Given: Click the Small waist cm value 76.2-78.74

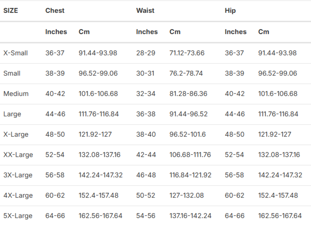Looking at the screenshot, I should (x=186, y=73).
